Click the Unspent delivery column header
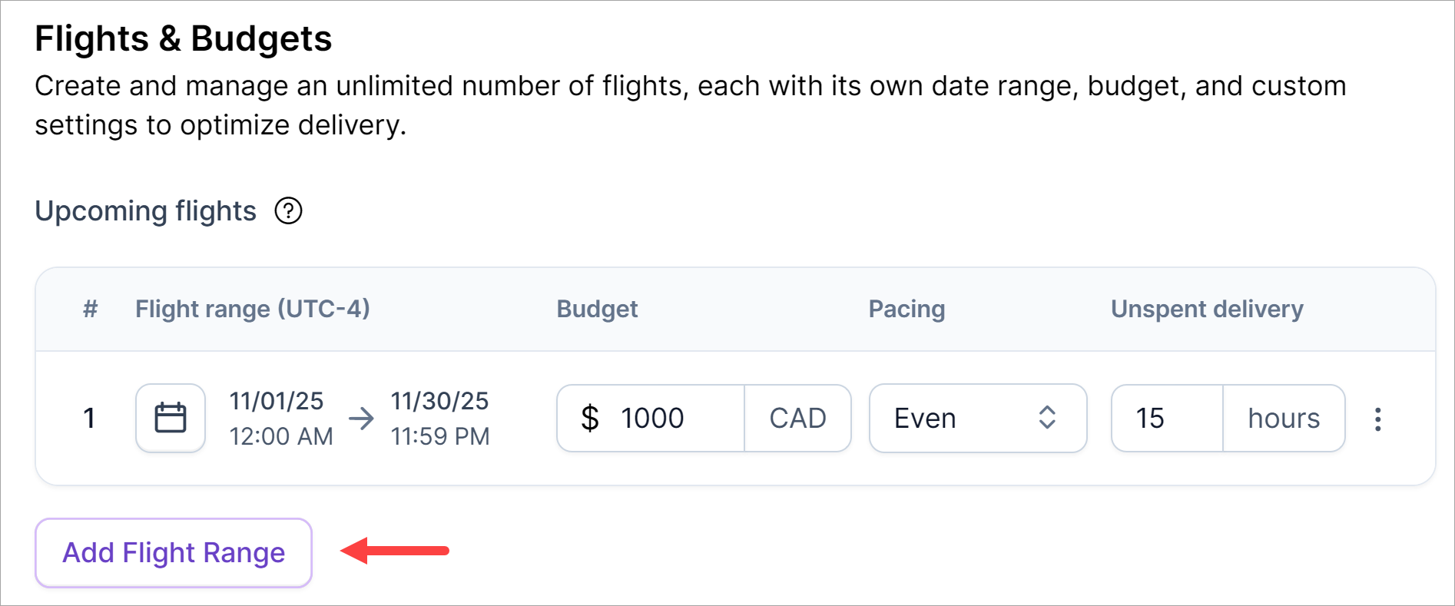This screenshot has width=1455, height=606. click(x=1207, y=309)
